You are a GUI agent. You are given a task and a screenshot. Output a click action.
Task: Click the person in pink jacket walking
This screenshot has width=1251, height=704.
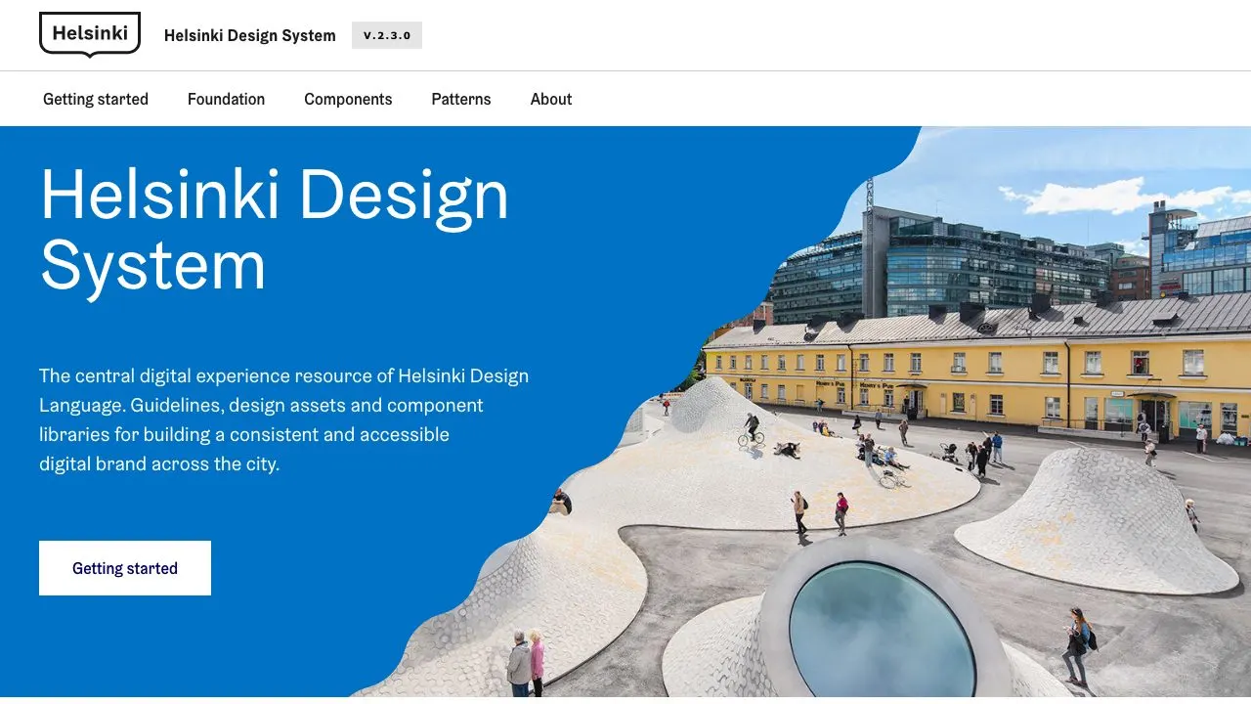coord(841,512)
